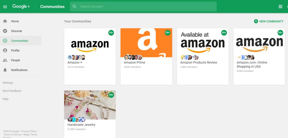
Task: Click member avatars on Handmade Jewelry card
Action: (77, 119)
